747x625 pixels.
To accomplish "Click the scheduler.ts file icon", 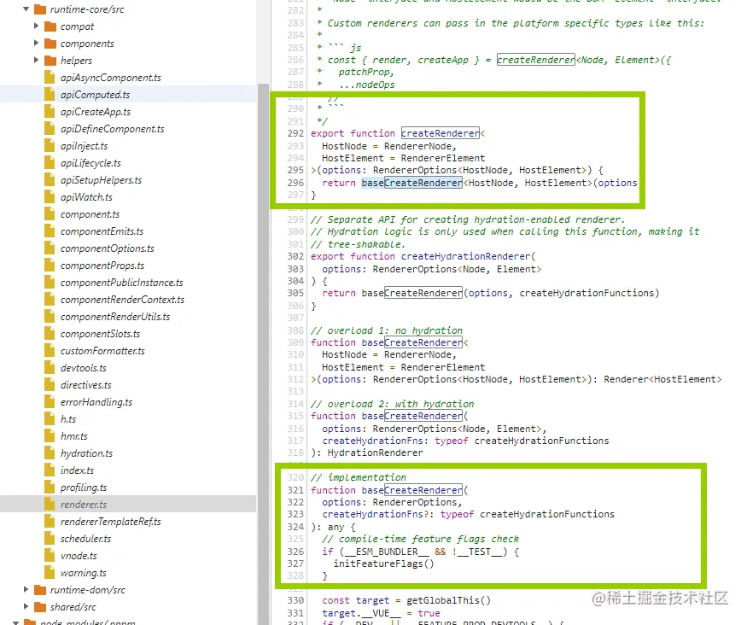I will (x=50, y=539).
